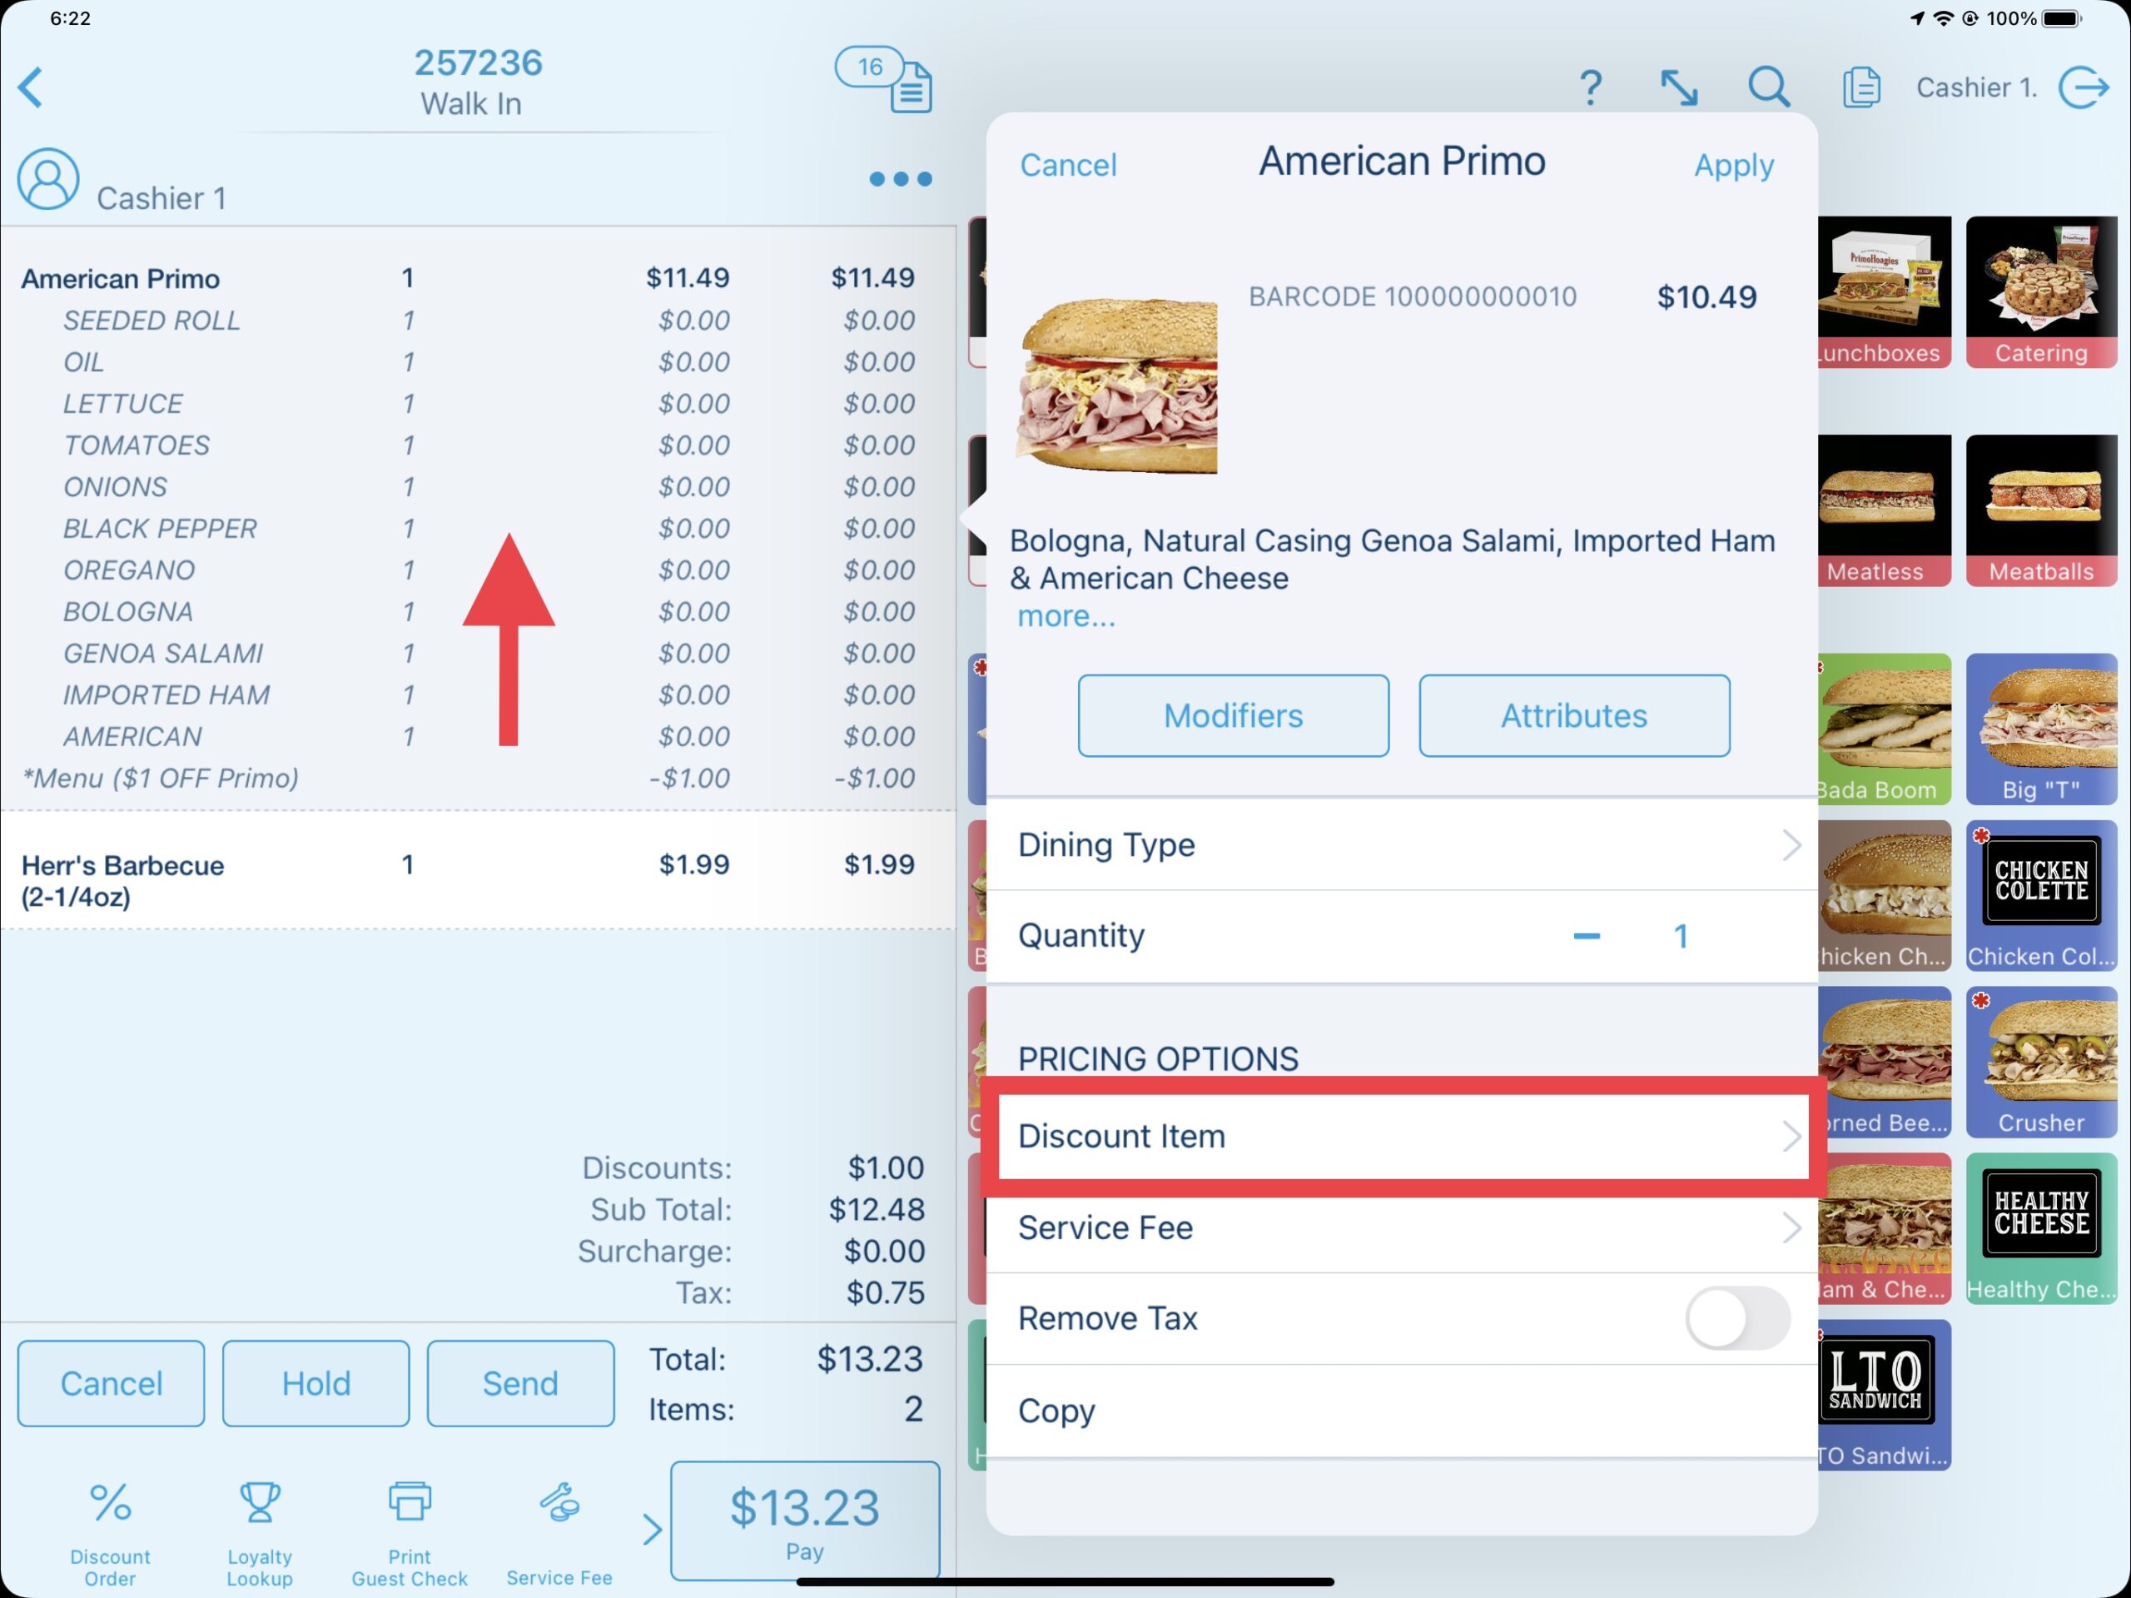Select the Meatballs sandwich menu item
The height and width of the screenshot is (1598, 2131).
2040,512
